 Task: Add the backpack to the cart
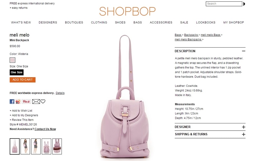(x=22, y=80)
